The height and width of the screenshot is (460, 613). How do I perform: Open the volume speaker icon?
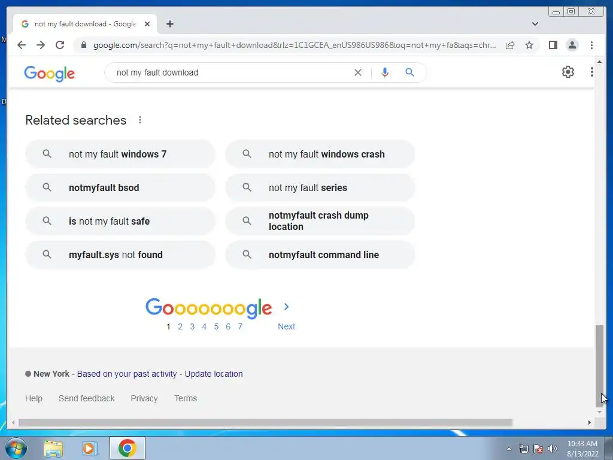[553, 449]
